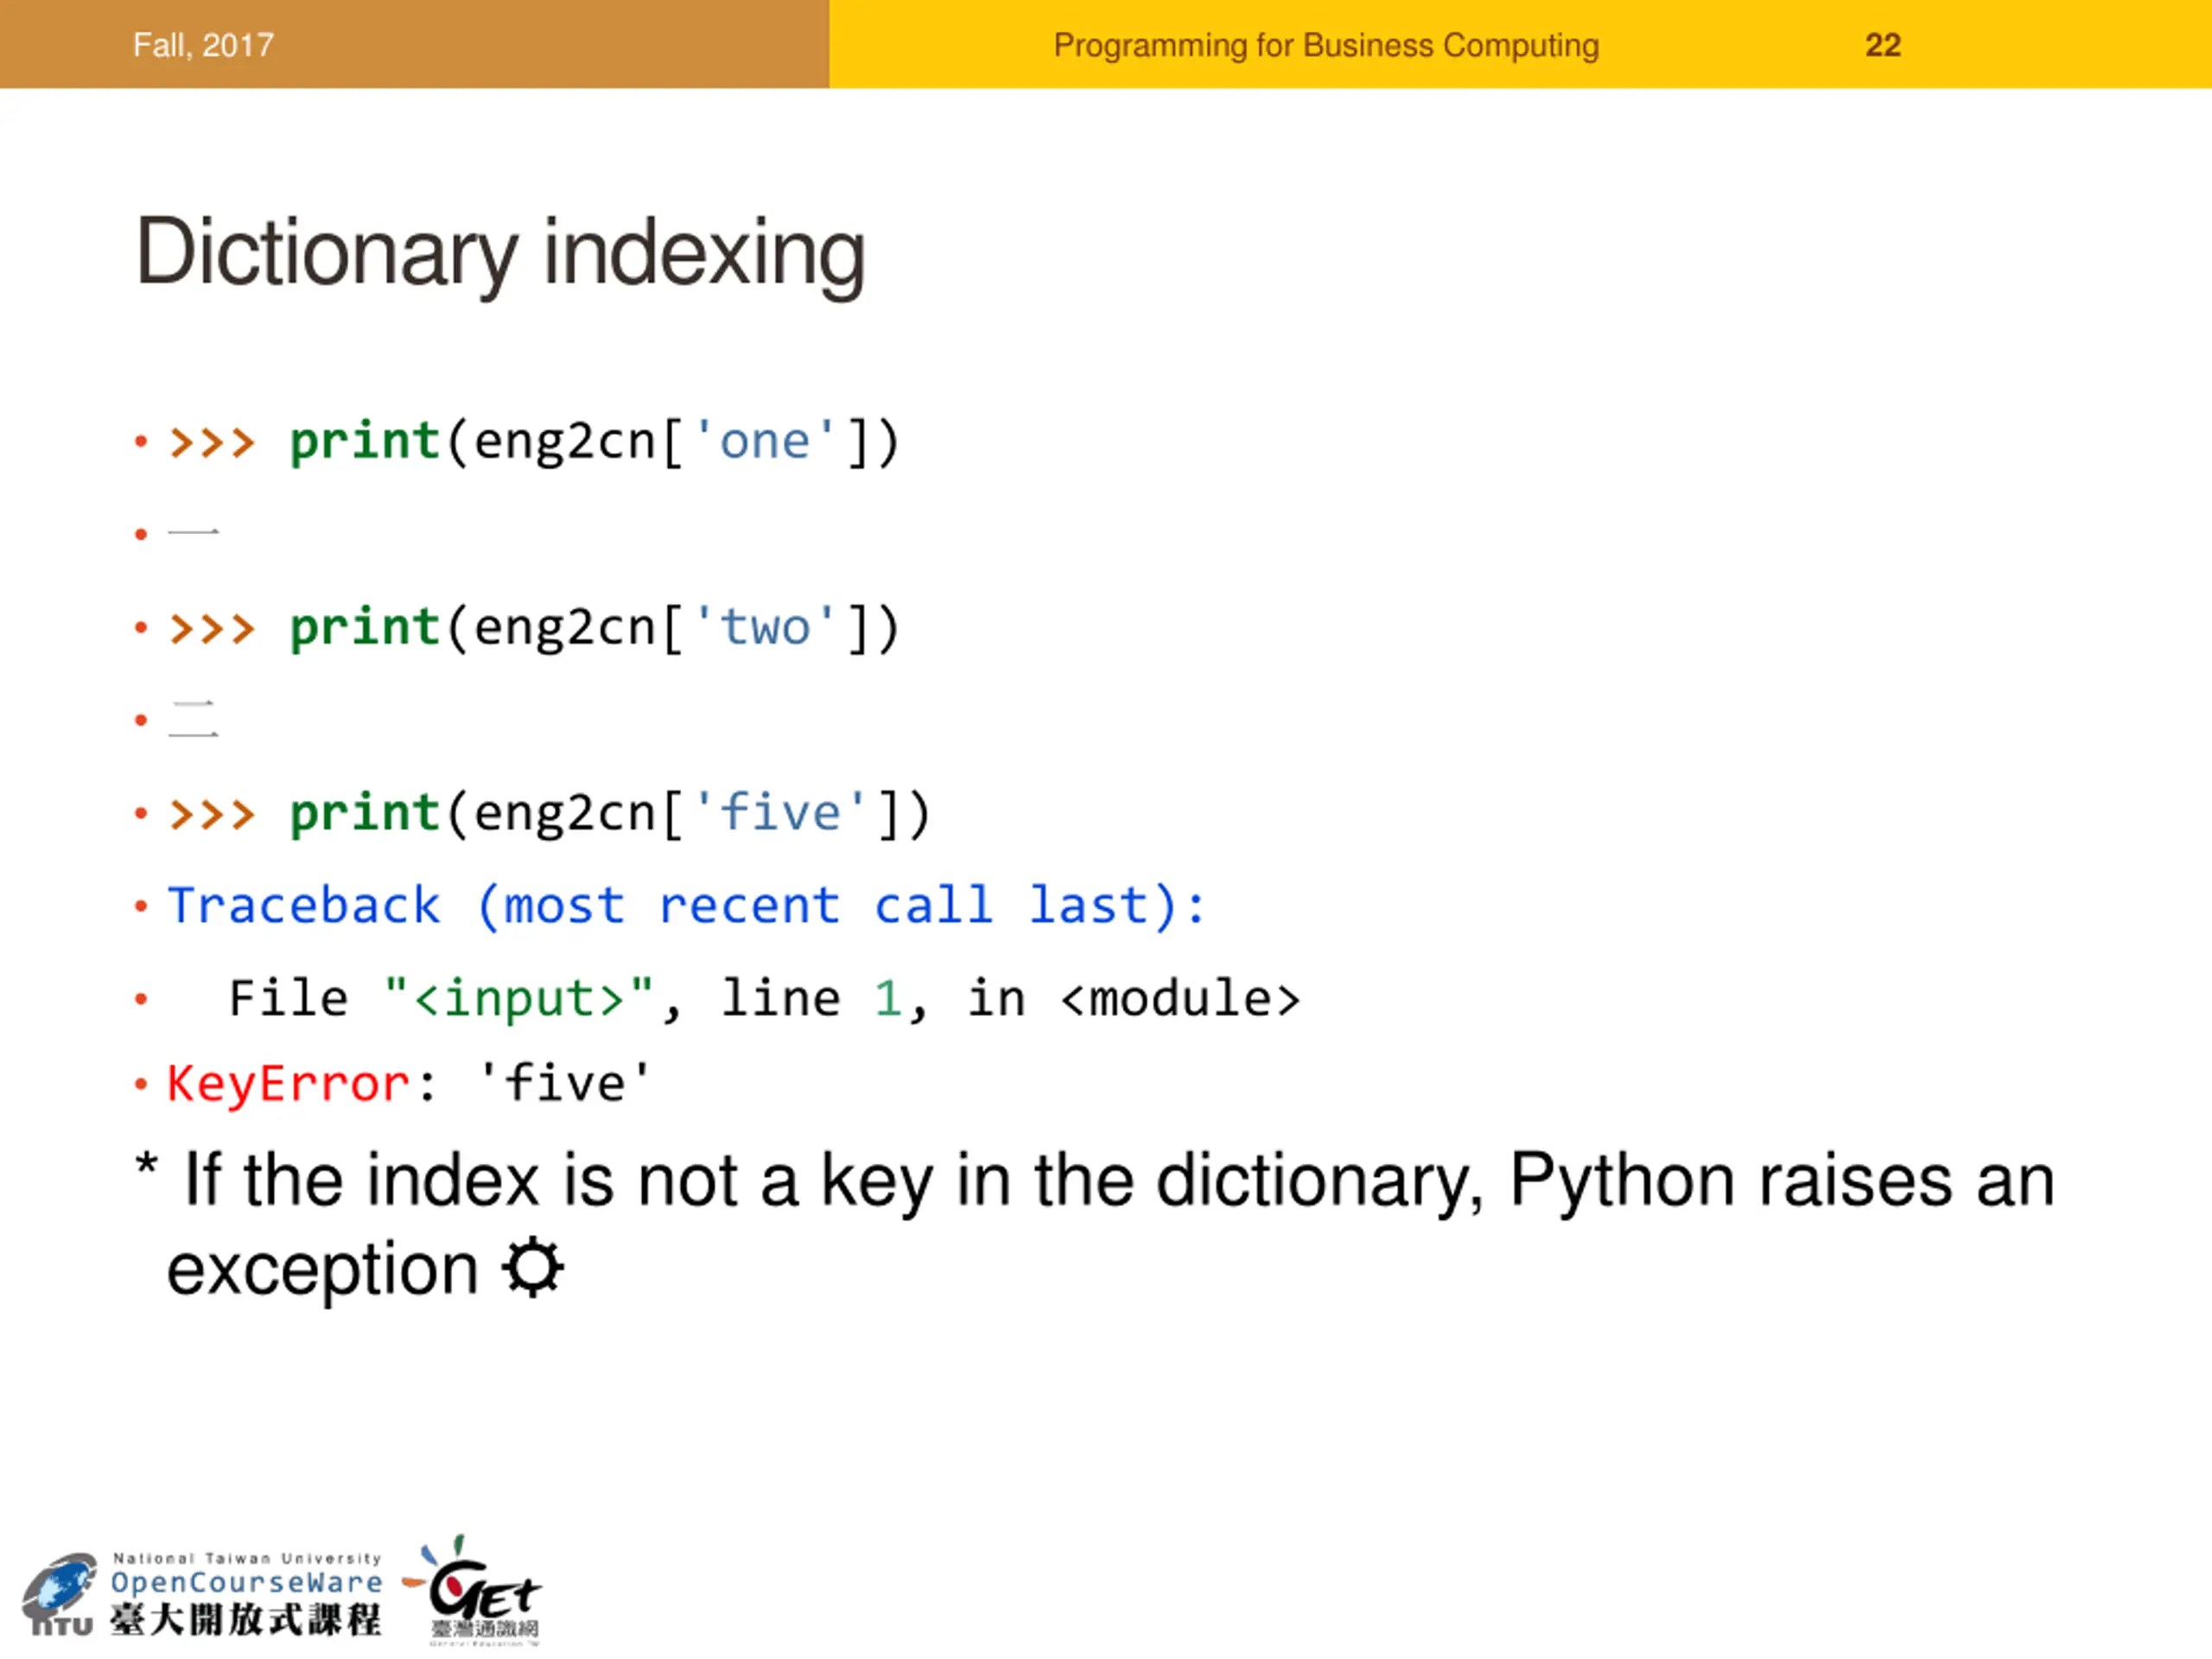Click the 'one' string key in code

coord(764,442)
